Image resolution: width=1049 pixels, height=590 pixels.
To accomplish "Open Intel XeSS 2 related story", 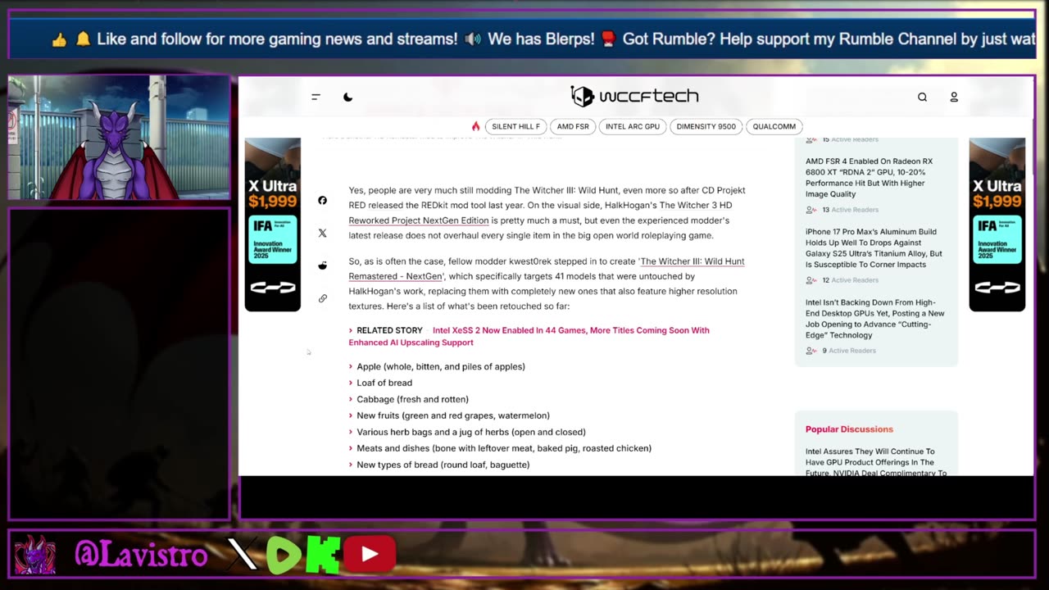I will 529,336.
